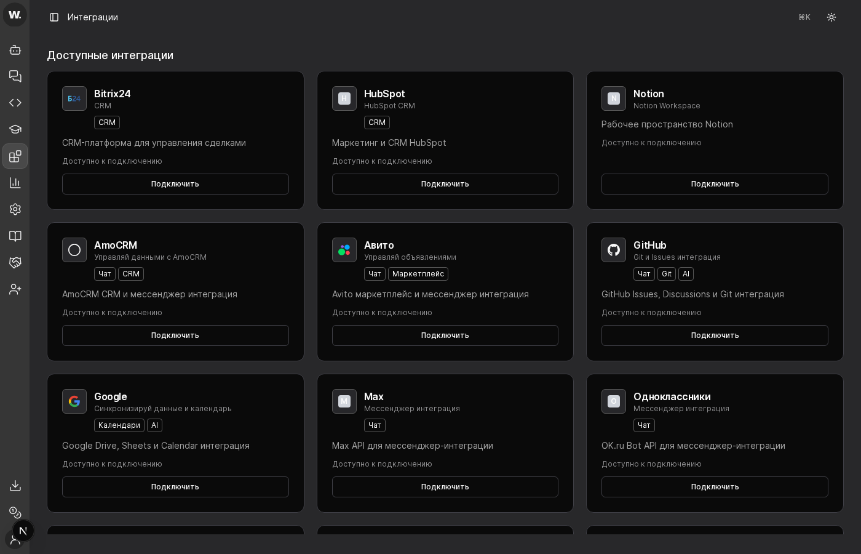This screenshot has height=554, width=861.
Task: Open settings via the gear icon
Action: tap(15, 209)
